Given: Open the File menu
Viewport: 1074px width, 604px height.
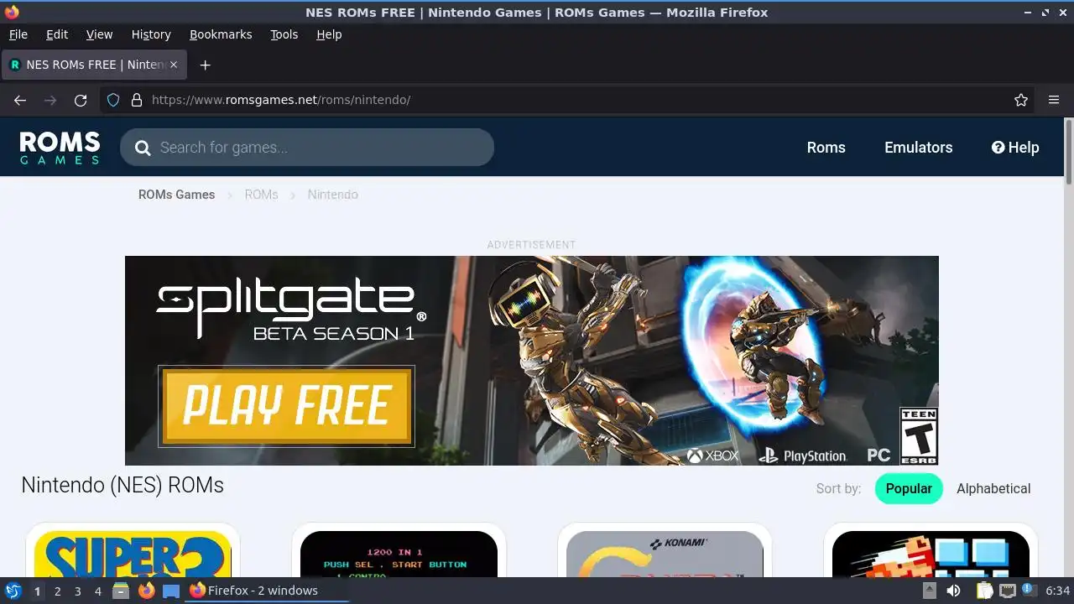Looking at the screenshot, I should tap(18, 34).
